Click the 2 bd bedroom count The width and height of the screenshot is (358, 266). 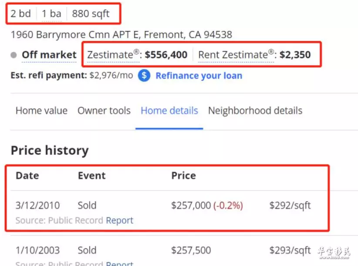click(20, 13)
